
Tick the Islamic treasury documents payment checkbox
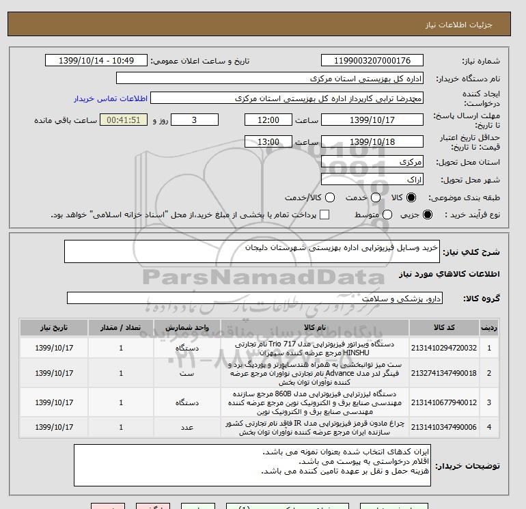[x=324, y=215]
